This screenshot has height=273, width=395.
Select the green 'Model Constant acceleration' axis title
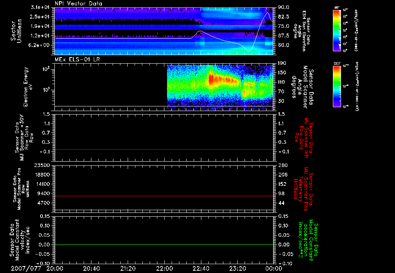tap(308, 240)
